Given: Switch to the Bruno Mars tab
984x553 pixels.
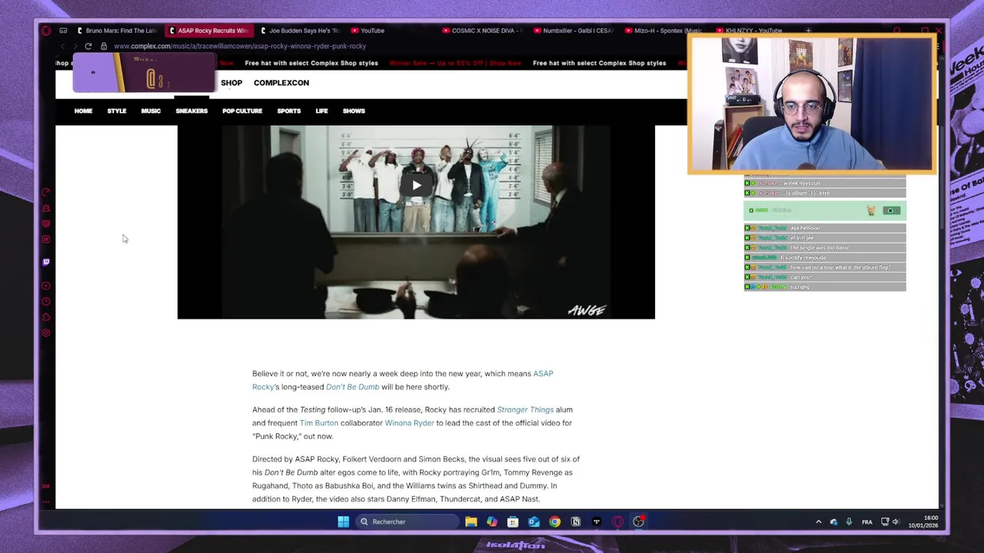Looking at the screenshot, I should coord(117,31).
